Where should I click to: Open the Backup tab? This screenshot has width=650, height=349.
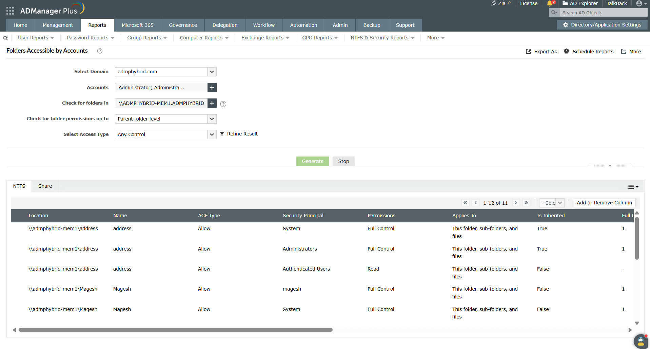point(372,25)
